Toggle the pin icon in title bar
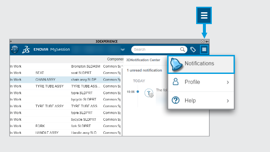The image size is (270, 152). (207, 41)
